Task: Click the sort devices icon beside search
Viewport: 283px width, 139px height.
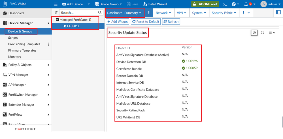Action: (56, 13)
